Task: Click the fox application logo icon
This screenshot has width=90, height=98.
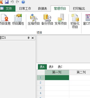Action: 1,2
